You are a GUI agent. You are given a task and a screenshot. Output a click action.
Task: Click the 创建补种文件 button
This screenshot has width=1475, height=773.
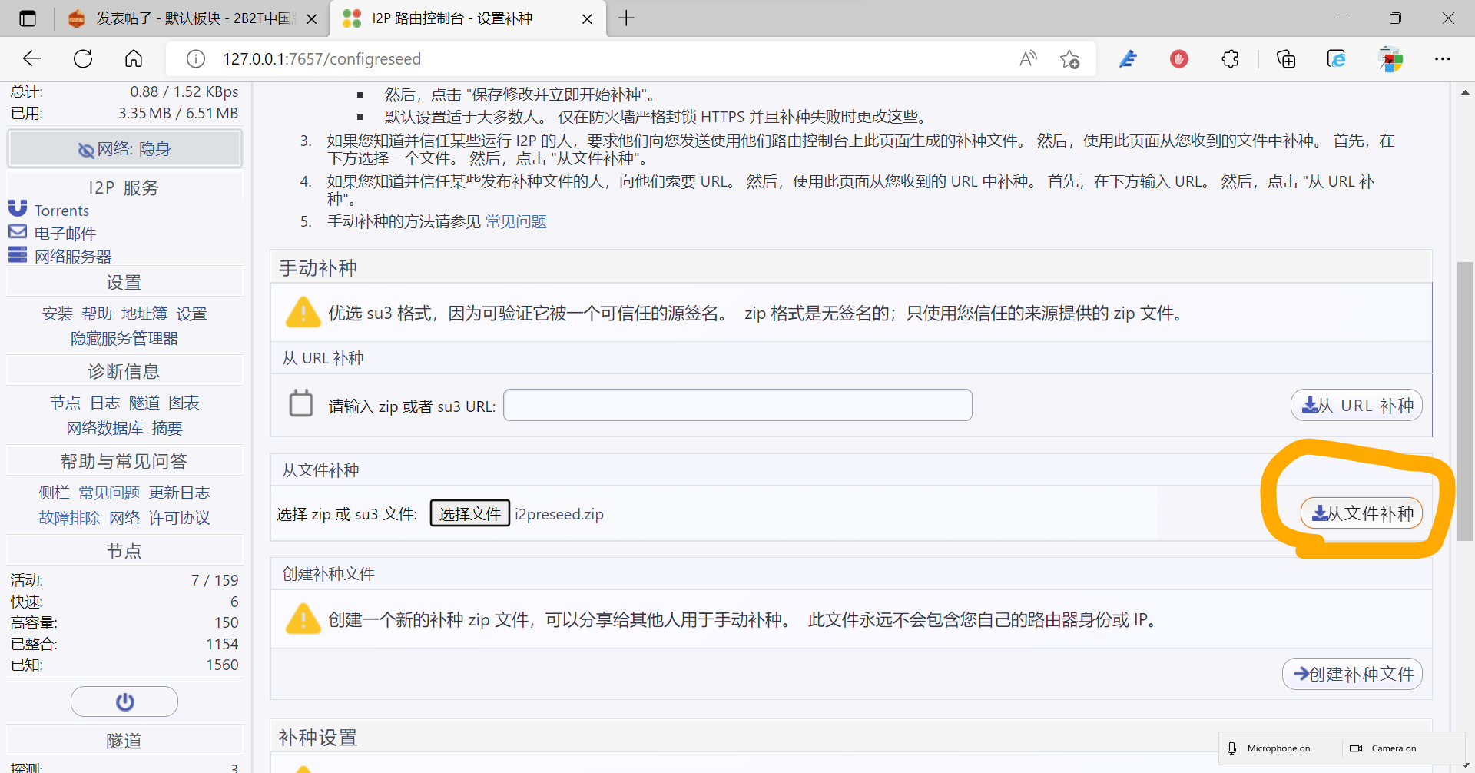[1353, 674]
